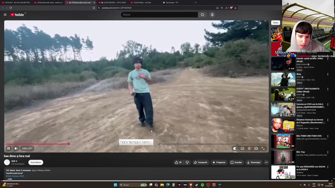
Task: Expand the description with ...más
Action: pyautogui.click(x=9, y=179)
